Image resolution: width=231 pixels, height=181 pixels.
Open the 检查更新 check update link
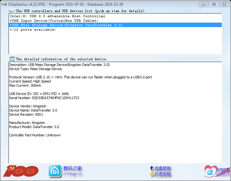[163, 168]
